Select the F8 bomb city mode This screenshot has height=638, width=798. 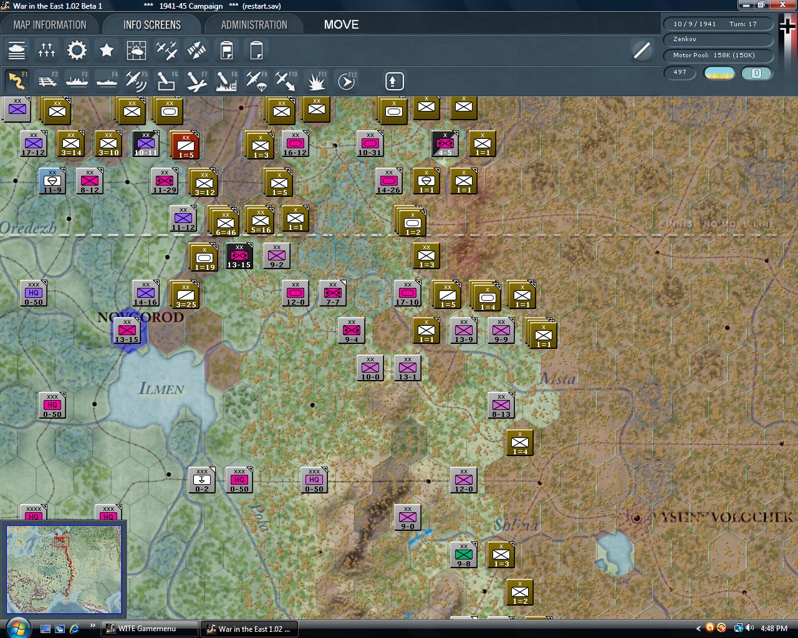pos(226,81)
